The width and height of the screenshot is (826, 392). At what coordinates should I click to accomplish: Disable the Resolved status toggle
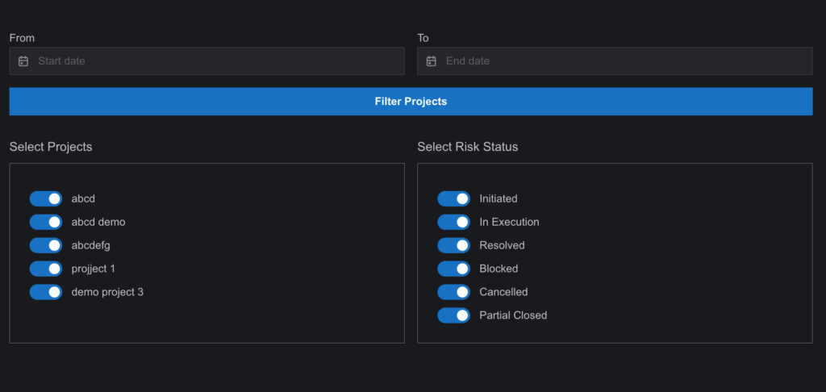[x=453, y=245]
